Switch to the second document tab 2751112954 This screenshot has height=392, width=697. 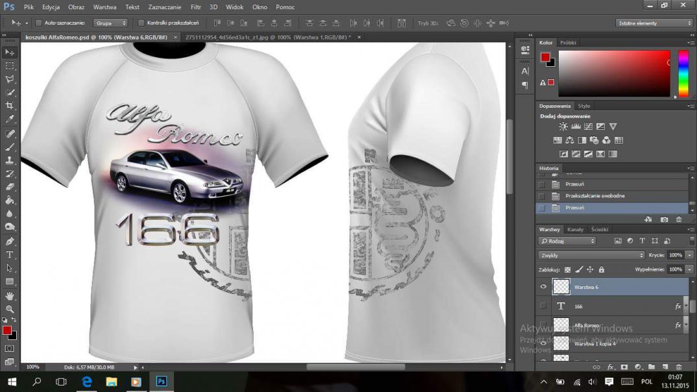click(x=268, y=38)
